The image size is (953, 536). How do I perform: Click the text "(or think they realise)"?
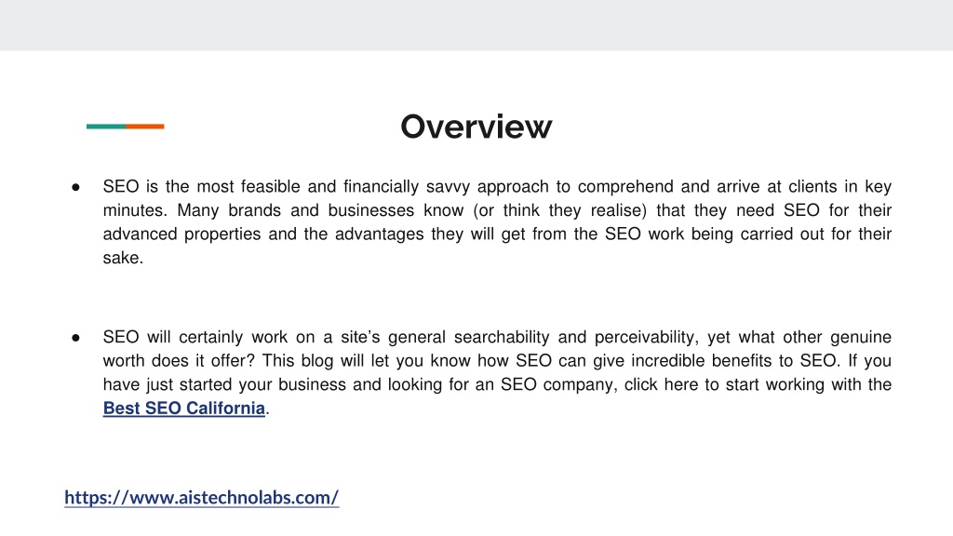[x=559, y=210]
